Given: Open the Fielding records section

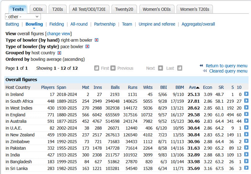Looking at the screenshot, I should point(57,24).
